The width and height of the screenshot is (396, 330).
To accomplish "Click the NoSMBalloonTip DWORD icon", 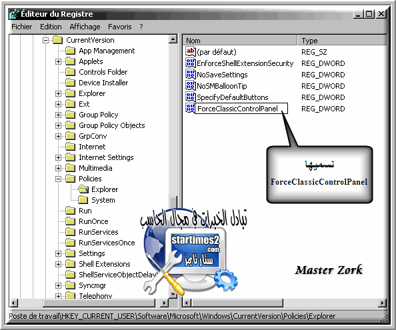I will [x=191, y=85].
